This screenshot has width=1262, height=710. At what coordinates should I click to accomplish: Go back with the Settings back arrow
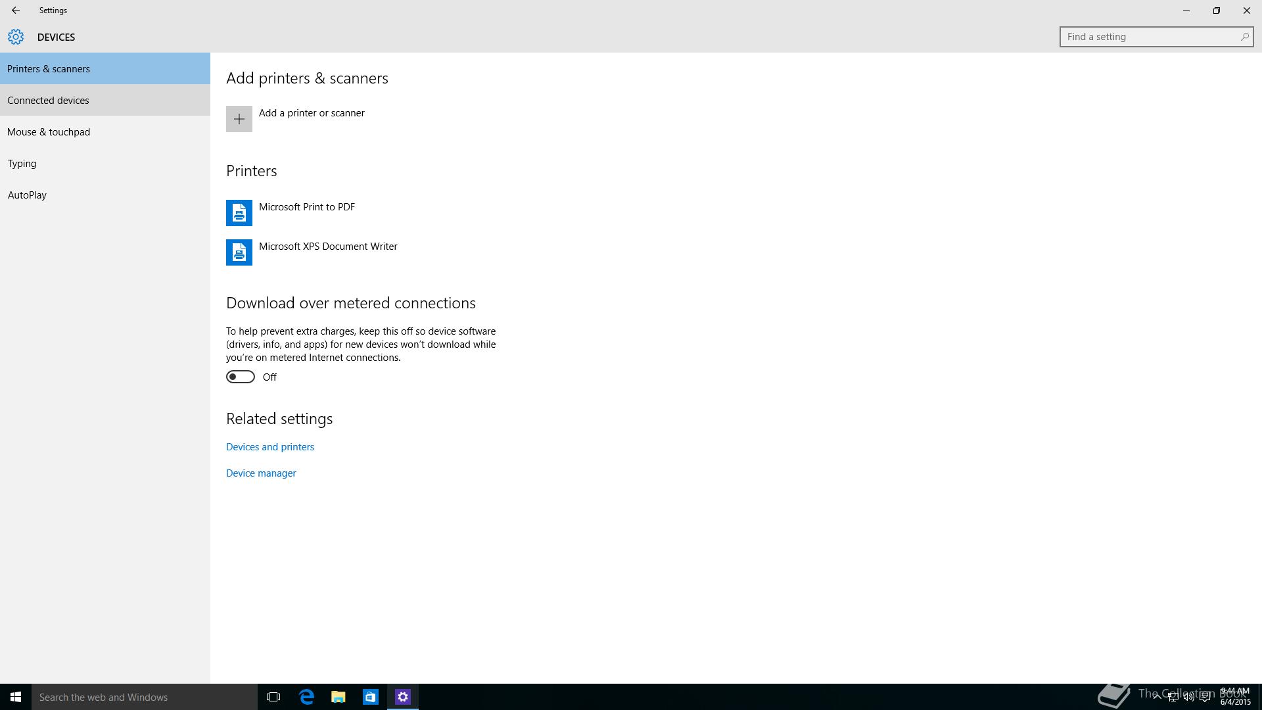click(15, 11)
